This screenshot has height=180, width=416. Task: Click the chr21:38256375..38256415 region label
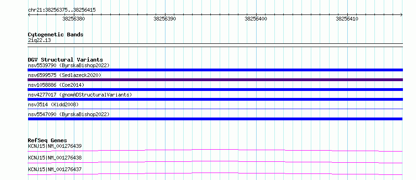(62, 10)
